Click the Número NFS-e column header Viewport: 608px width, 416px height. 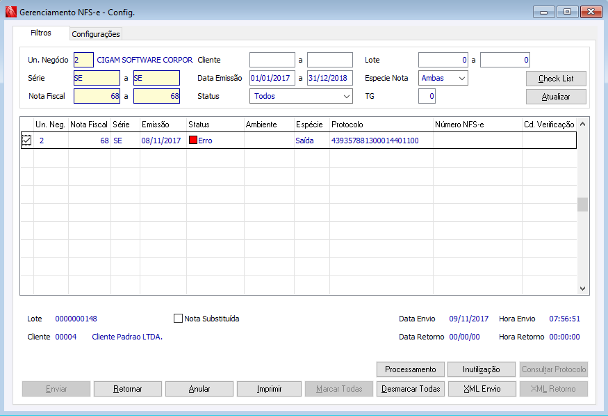click(477, 125)
